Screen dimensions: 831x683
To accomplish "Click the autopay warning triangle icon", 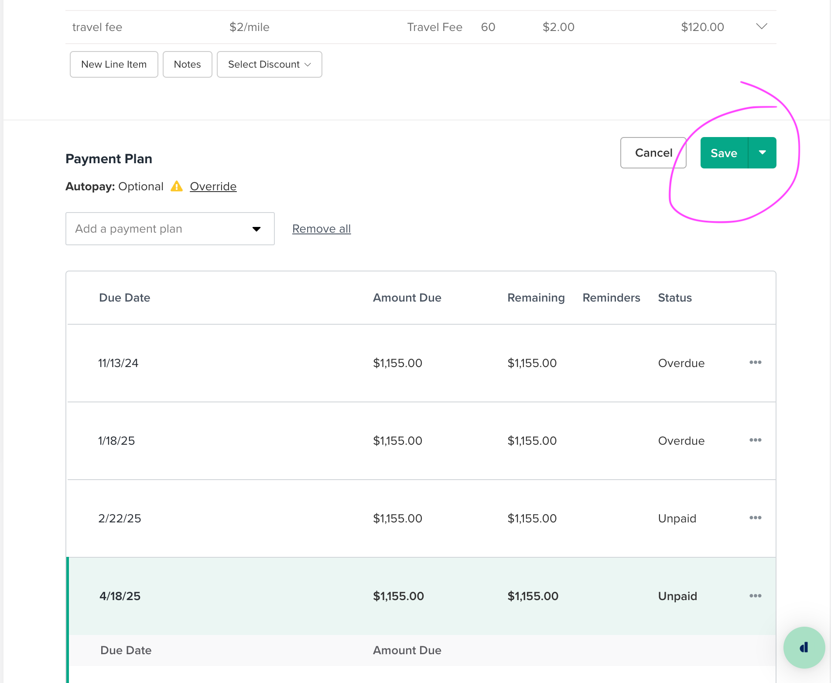I will [177, 186].
